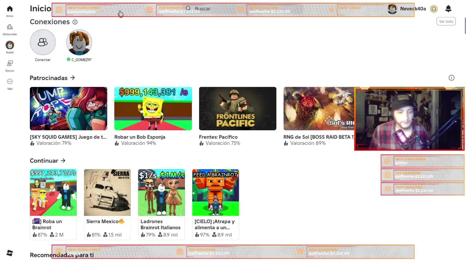Image resolution: width=466 pixels, height=262 pixels.
Task: Click Robar un Bob Esponja title text
Action: (x=140, y=137)
